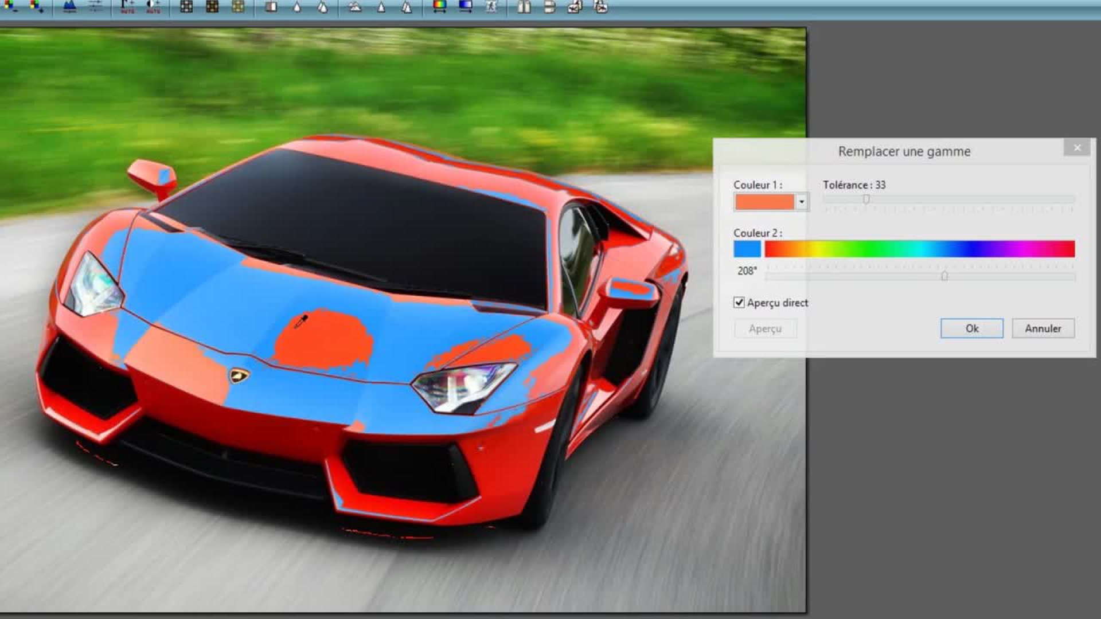Click the first dark grid toolbar icon
1101x619 pixels.
click(x=186, y=6)
